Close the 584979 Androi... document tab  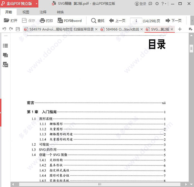point(96,29)
